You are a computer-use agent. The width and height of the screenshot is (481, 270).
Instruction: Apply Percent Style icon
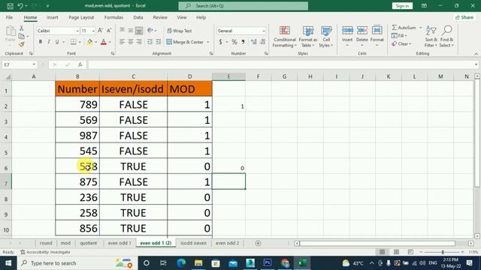pos(234,42)
